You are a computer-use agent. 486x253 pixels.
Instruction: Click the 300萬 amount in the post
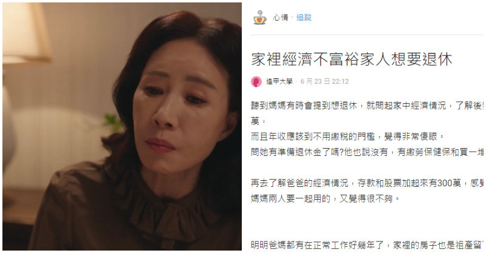tap(449, 183)
